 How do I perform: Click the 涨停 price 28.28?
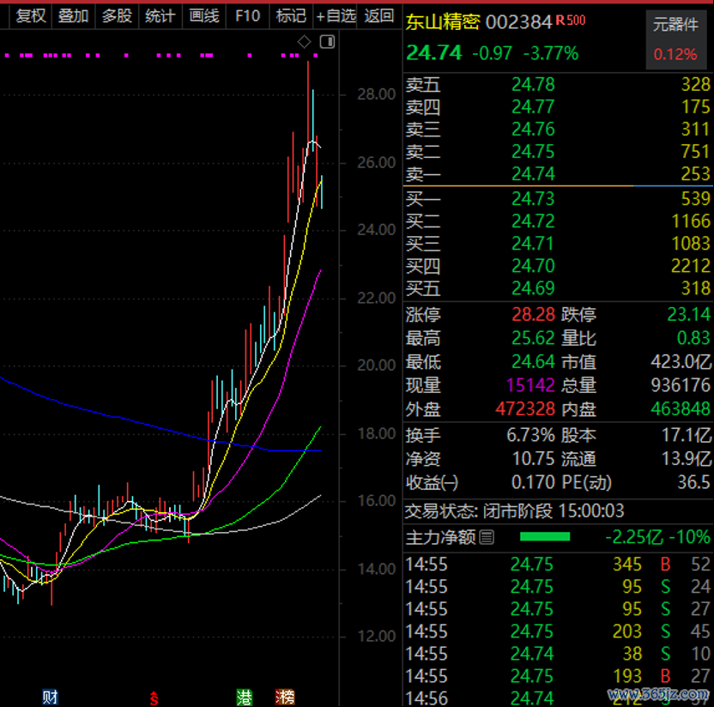pyautogui.click(x=533, y=314)
